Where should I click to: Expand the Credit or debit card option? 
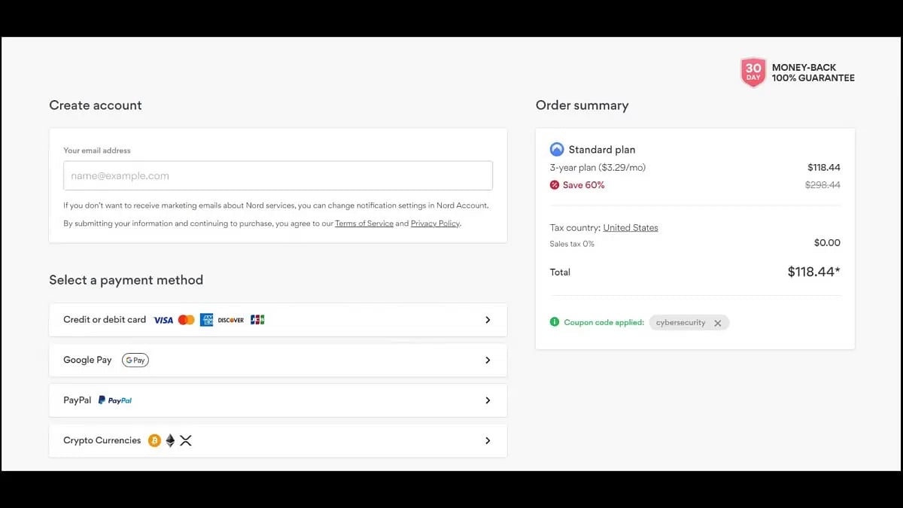click(x=488, y=320)
